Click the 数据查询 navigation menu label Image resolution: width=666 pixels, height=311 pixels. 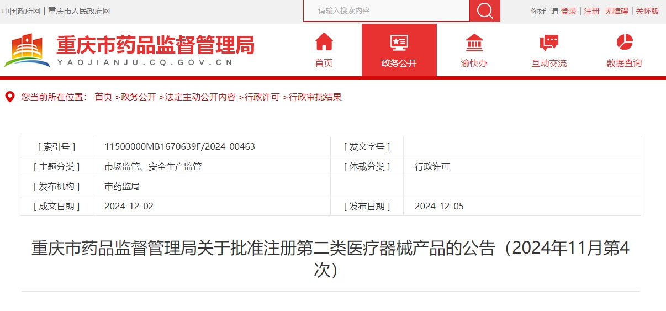[624, 64]
